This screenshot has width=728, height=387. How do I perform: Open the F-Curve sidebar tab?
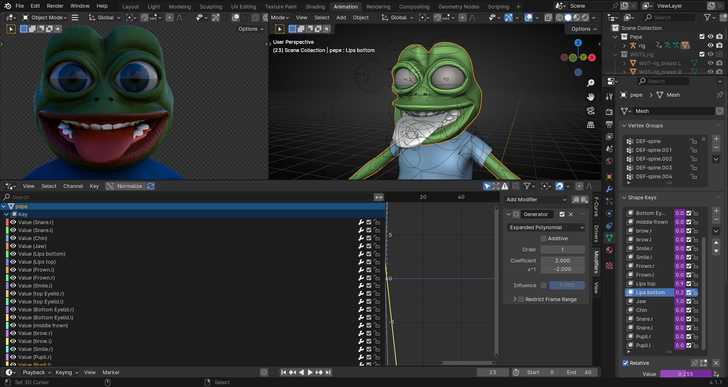[x=596, y=206]
